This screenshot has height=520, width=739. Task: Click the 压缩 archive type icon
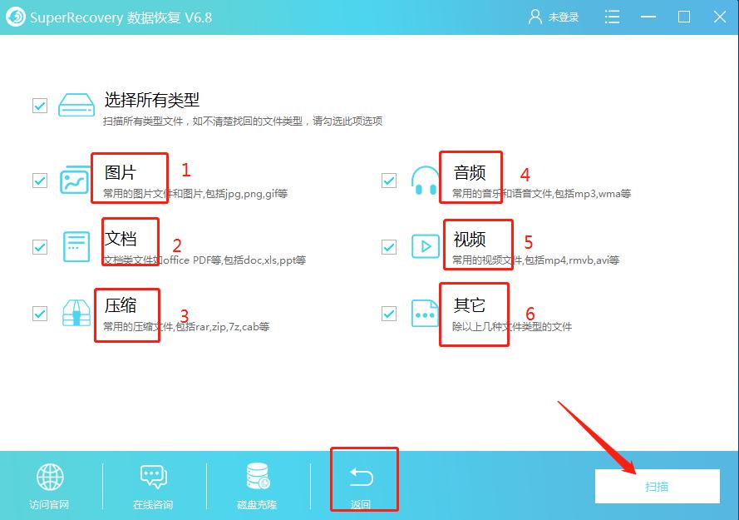tap(74, 314)
